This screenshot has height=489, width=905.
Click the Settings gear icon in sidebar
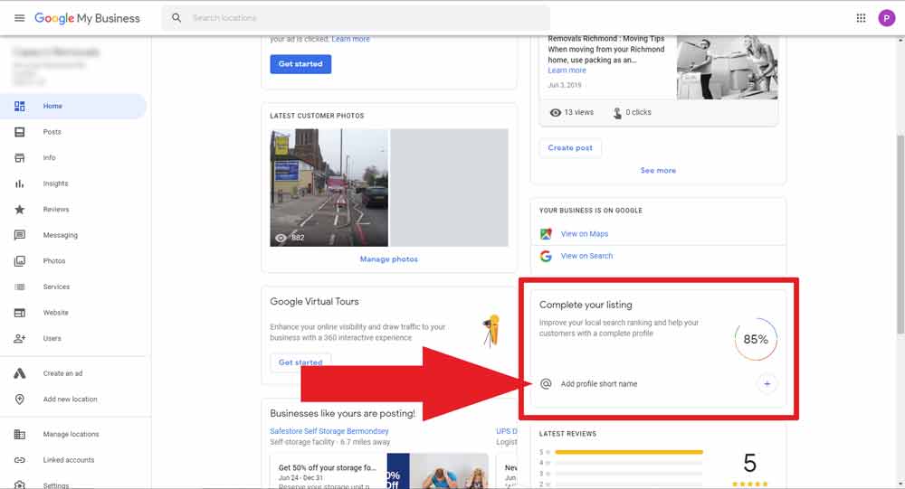[x=20, y=485]
